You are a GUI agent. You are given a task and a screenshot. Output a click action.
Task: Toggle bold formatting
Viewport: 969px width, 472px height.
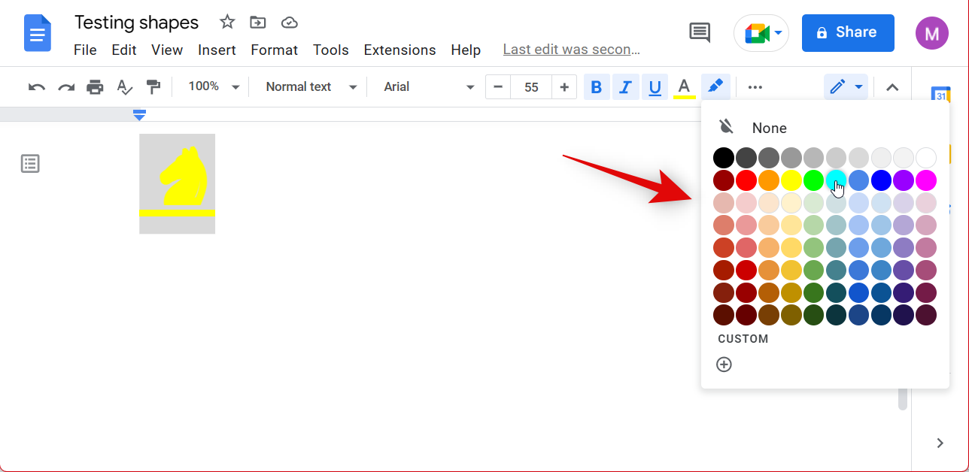(597, 87)
